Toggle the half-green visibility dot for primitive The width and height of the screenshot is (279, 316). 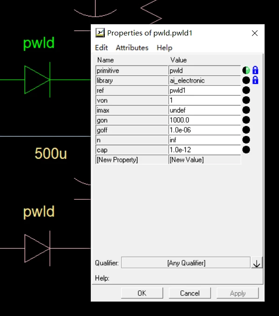pos(246,70)
